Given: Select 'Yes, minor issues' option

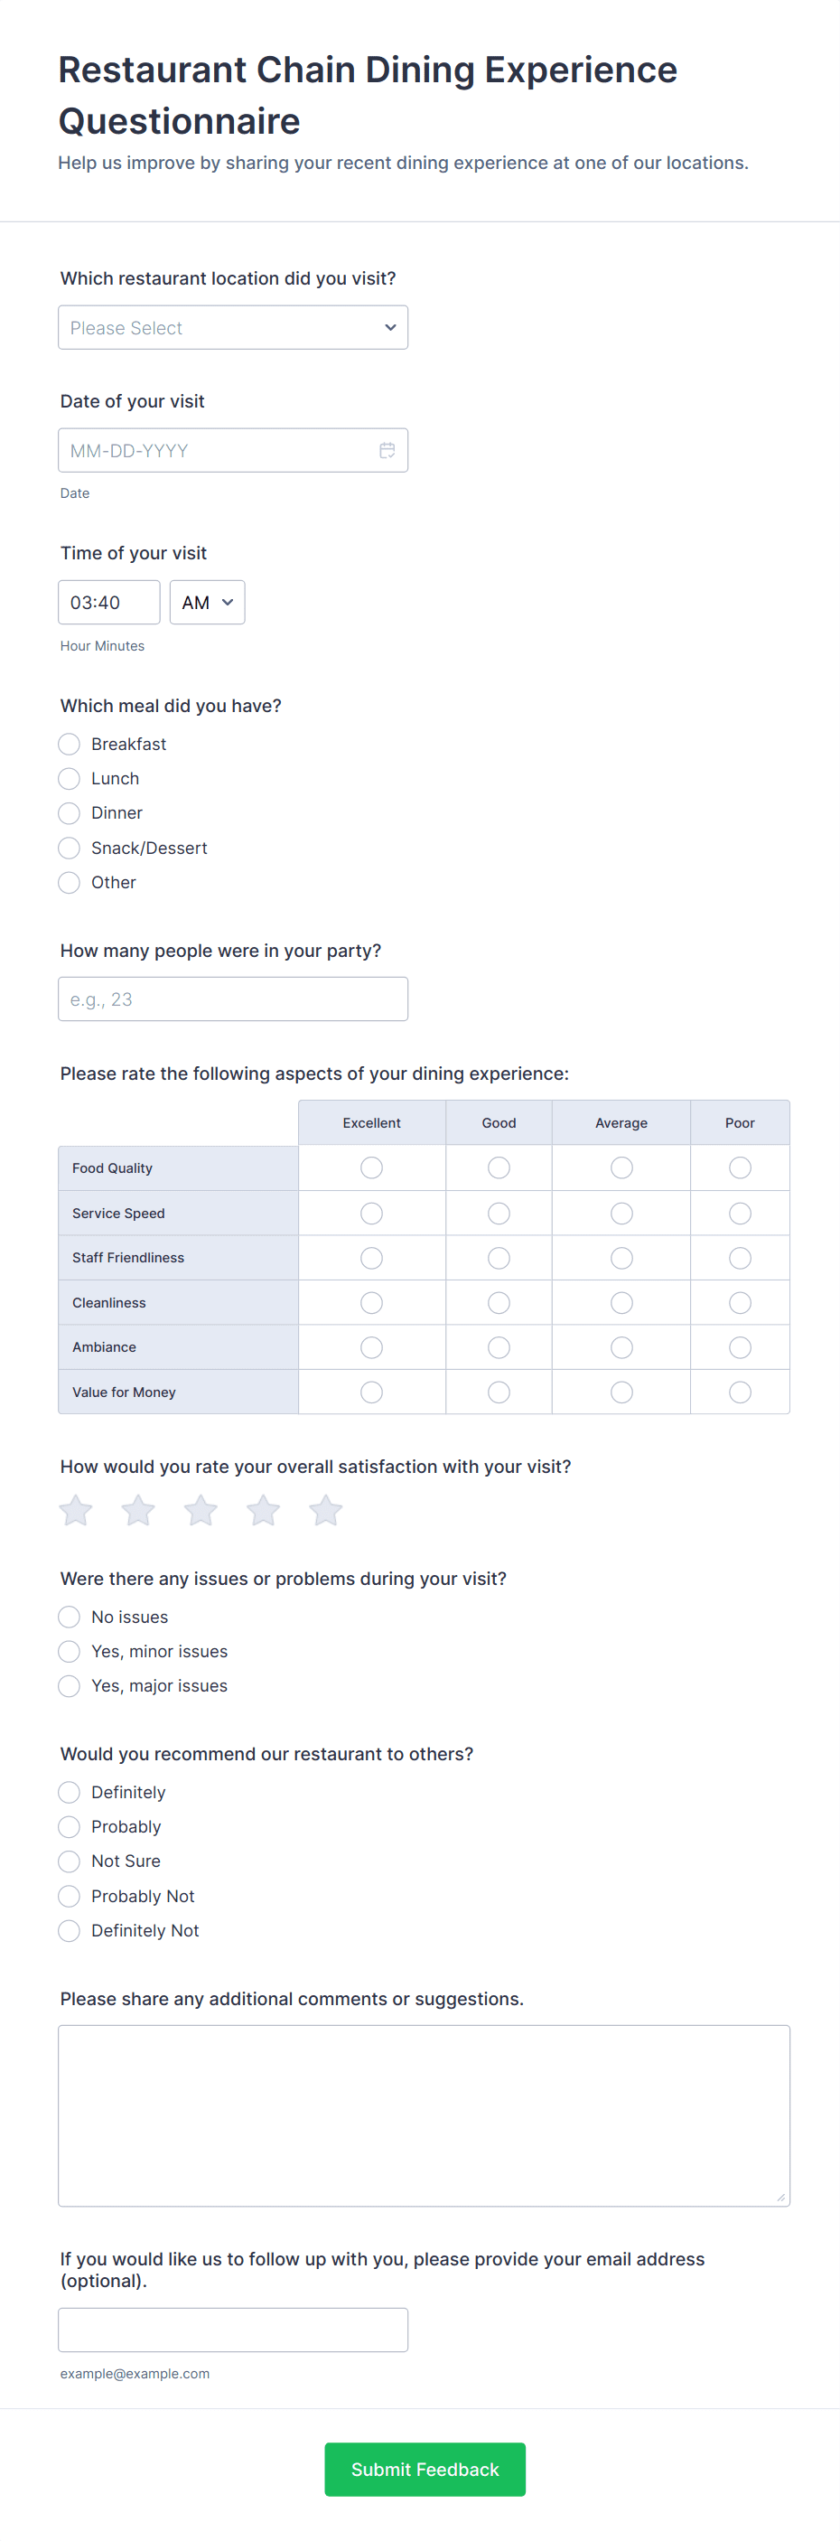Looking at the screenshot, I should (69, 1651).
